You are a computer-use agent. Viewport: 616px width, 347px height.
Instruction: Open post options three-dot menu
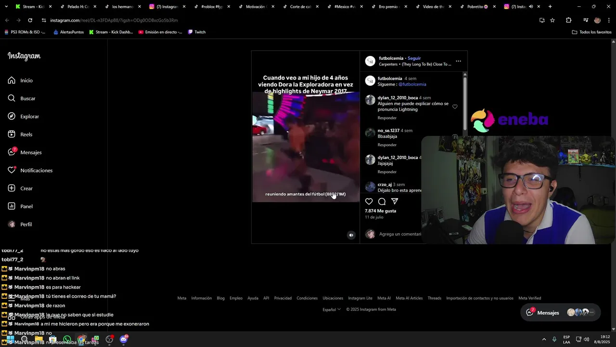click(x=458, y=61)
